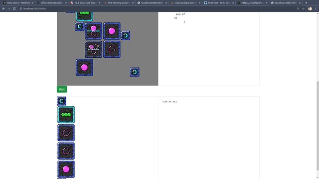Close the active localhost:8081 tab
This screenshot has height=179, width=319.
(x=300, y=3)
